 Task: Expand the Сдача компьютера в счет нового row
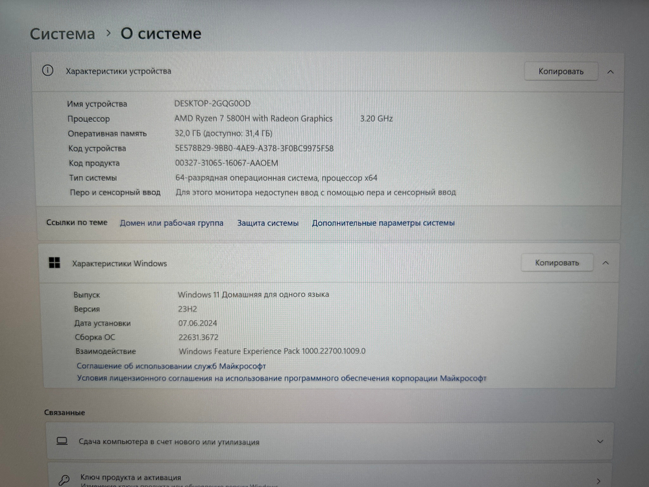click(600, 440)
